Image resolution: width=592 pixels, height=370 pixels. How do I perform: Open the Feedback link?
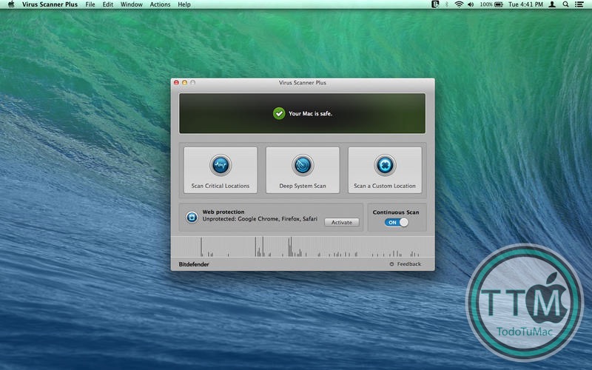tap(409, 264)
